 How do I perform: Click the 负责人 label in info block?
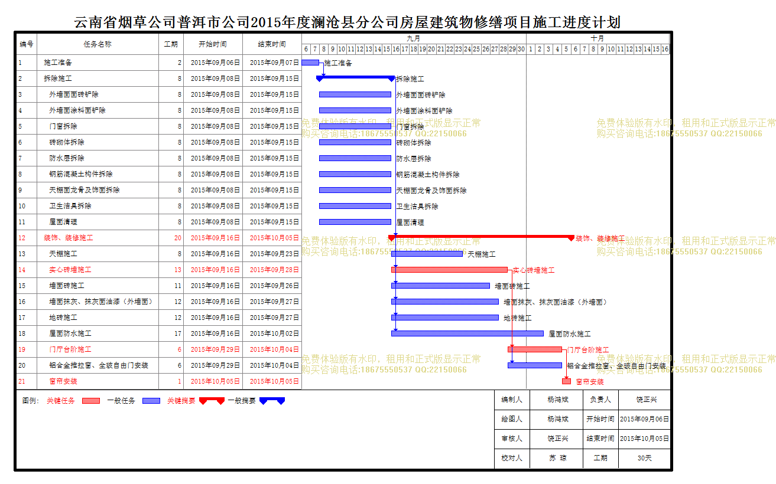coord(600,400)
